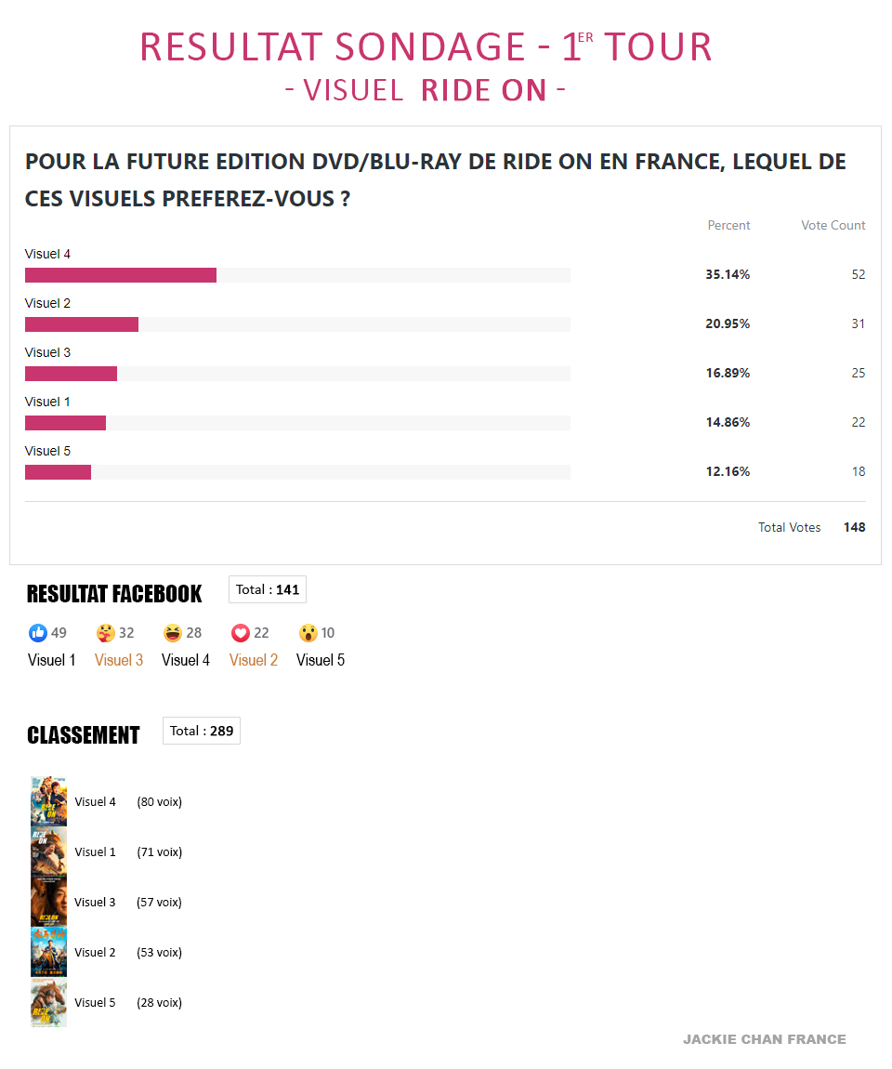Click the Care hug emoji reaction
The width and height of the screenshot is (892, 1069).
pyautogui.click(x=106, y=633)
